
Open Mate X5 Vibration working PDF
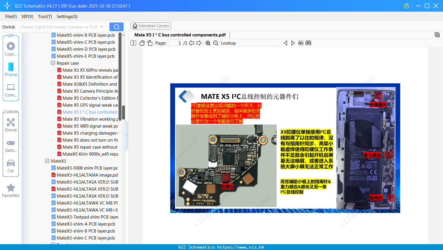88,119
